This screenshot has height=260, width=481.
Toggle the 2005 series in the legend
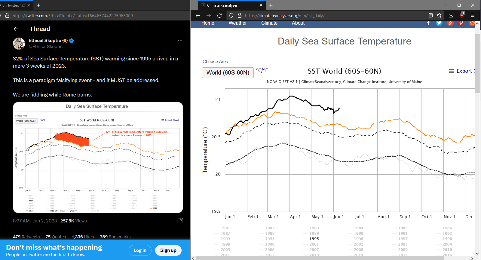(x=222, y=250)
